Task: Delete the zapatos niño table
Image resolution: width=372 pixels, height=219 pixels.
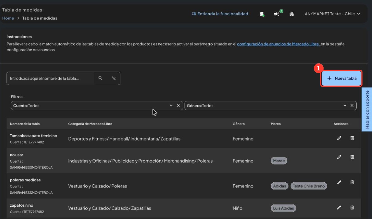Action: coord(352,207)
